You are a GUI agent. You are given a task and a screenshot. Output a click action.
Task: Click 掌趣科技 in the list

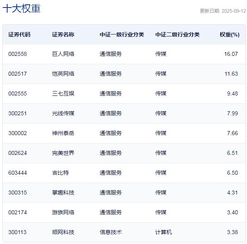point(63,193)
